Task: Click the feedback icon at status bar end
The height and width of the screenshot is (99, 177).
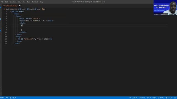Action: coord(175,98)
